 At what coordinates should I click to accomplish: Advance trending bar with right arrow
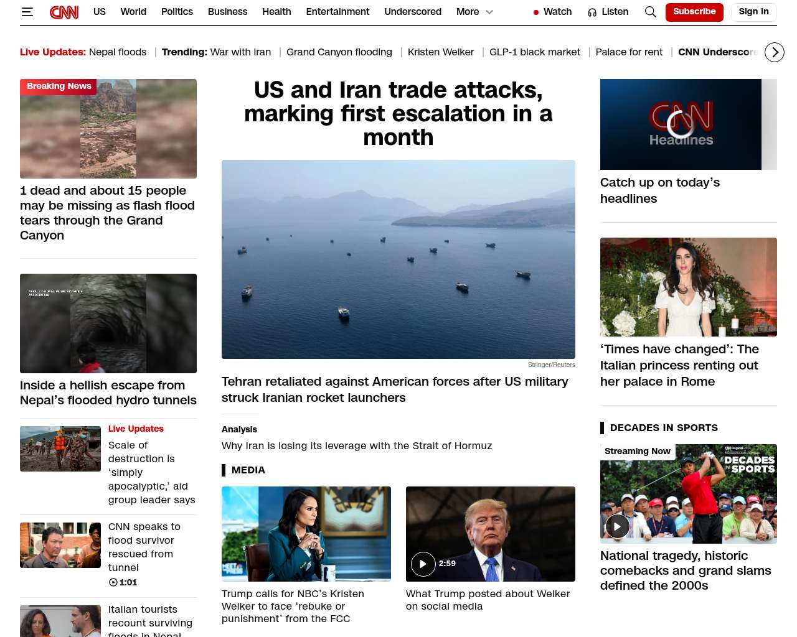[x=775, y=52]
